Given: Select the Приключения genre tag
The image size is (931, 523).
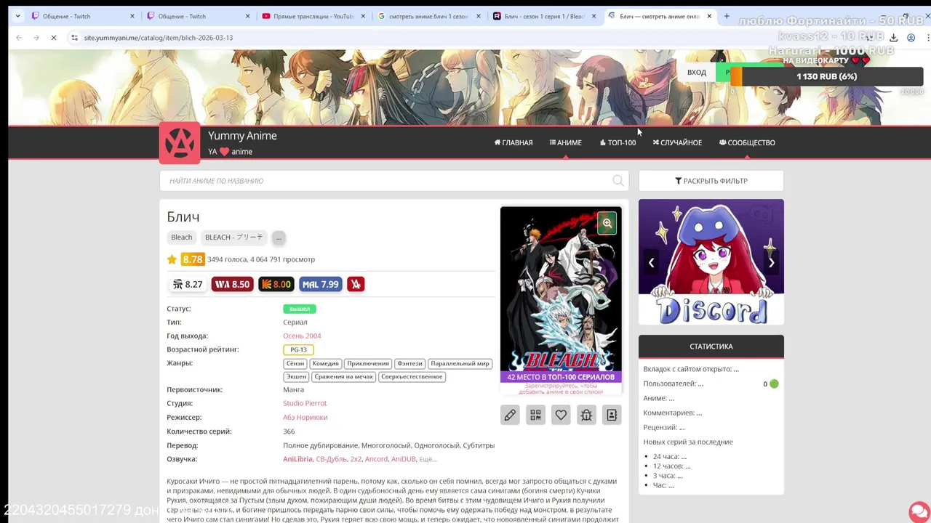Looking at the screenshot, I should 368,363.
